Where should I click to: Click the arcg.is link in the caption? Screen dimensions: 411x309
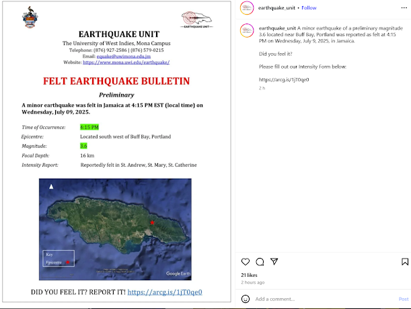tap(284, 80)
